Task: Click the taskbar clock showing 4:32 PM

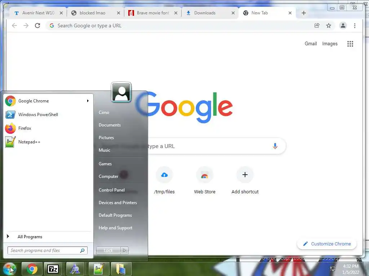Action: coord(351,269)
